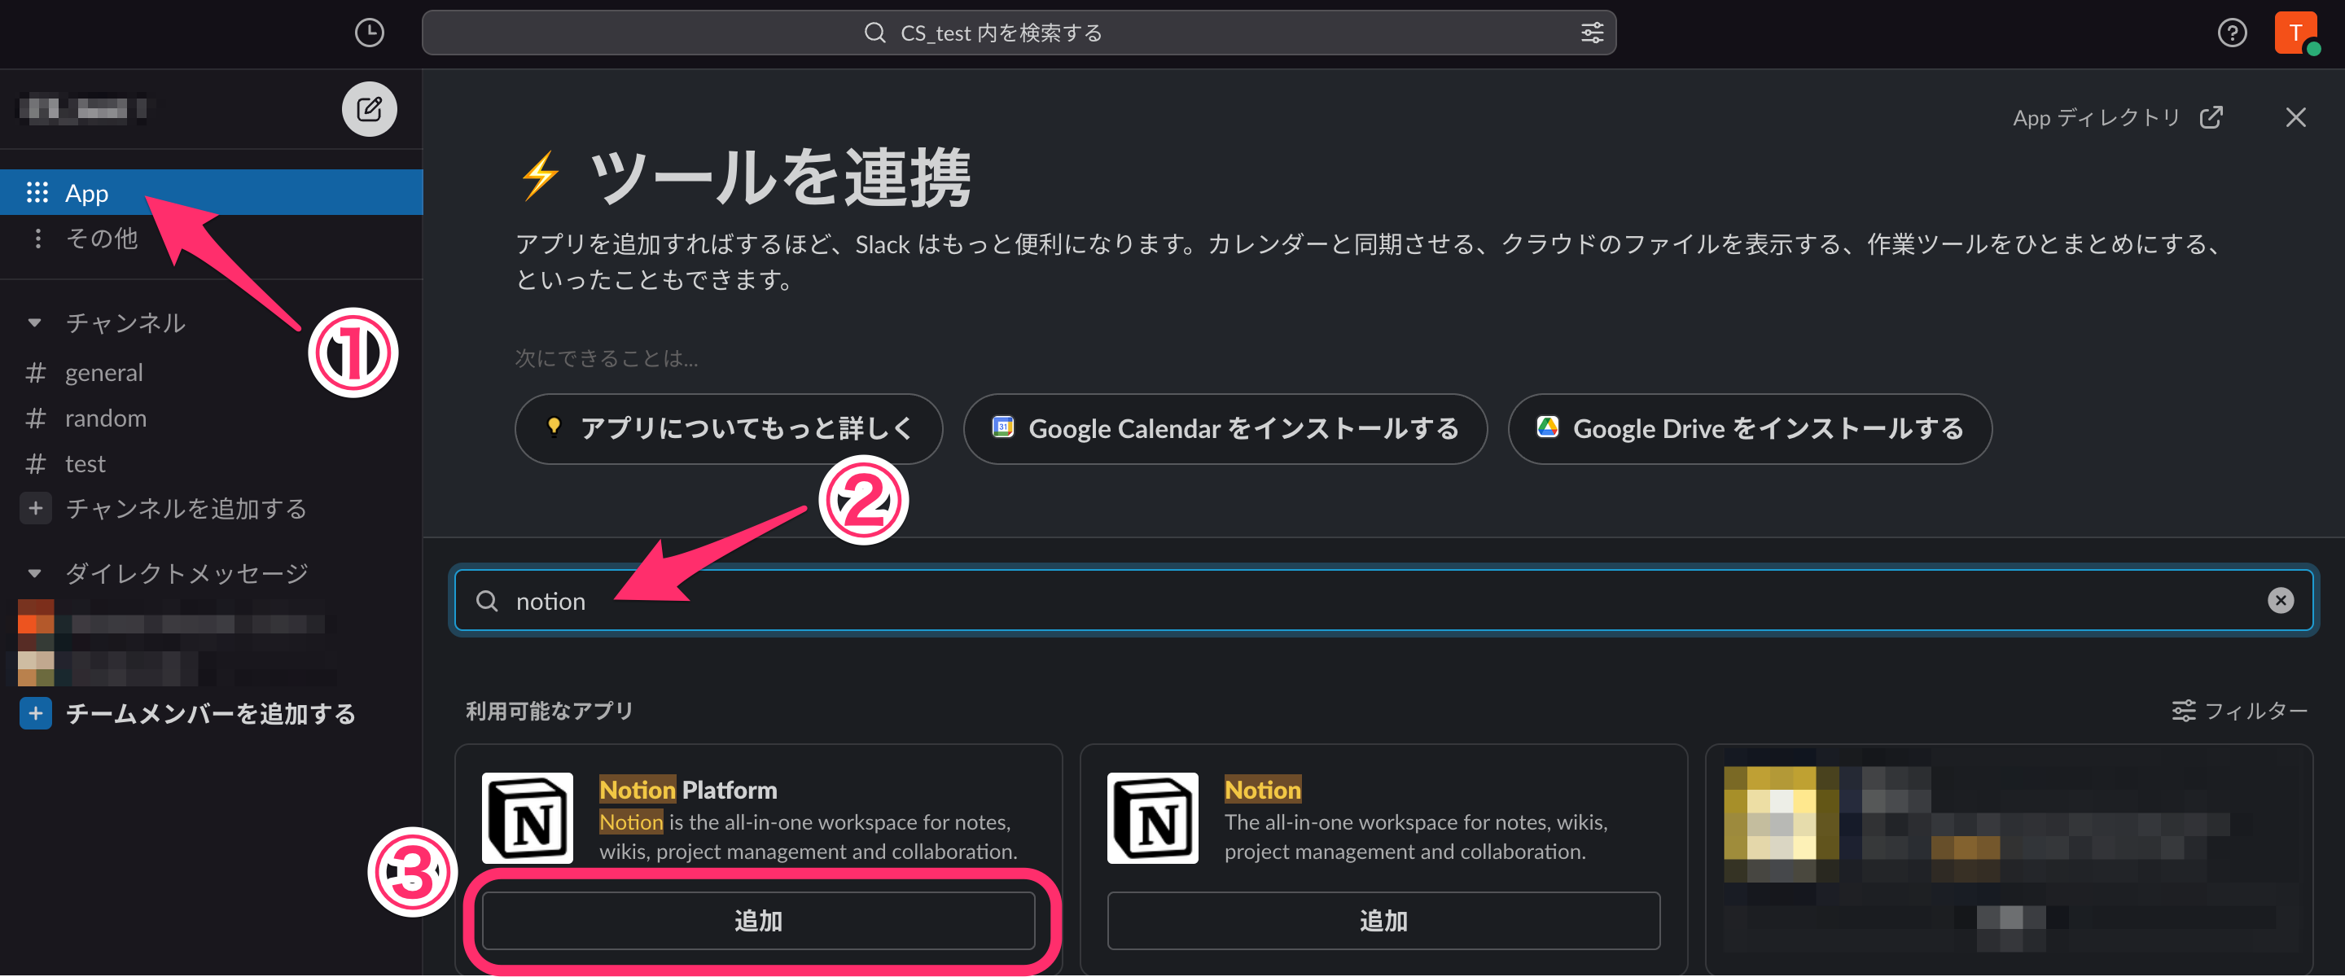This screenshot has height=977, width=2345.
Task: Click plus icon for チャンネルを追加する
Action: coord(36,508)
